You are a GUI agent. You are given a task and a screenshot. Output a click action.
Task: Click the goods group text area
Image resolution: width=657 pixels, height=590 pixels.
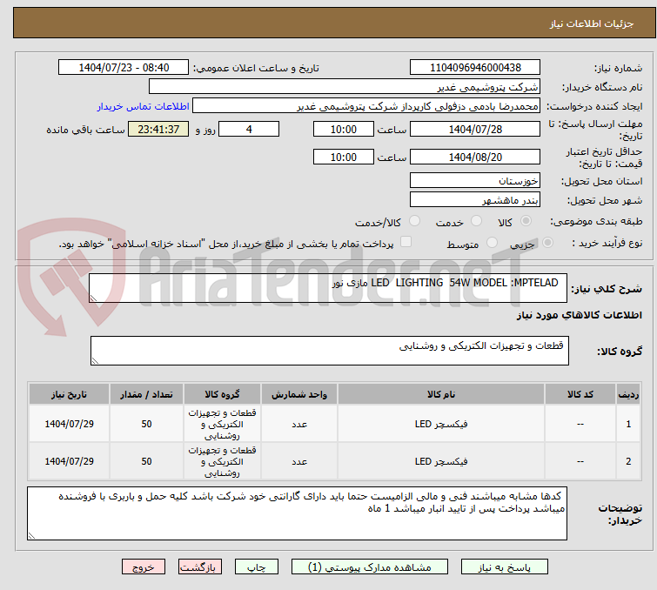[329, 351]
